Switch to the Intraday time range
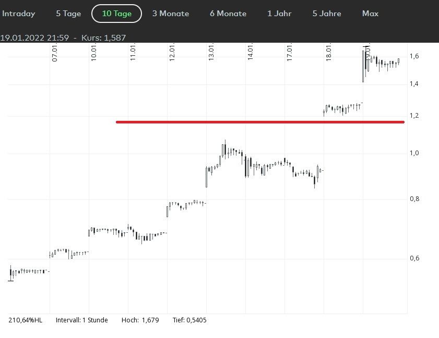 tap(19, 14)
